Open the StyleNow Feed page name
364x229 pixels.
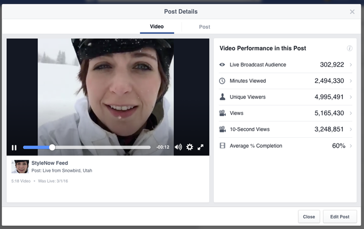(50, 163)
